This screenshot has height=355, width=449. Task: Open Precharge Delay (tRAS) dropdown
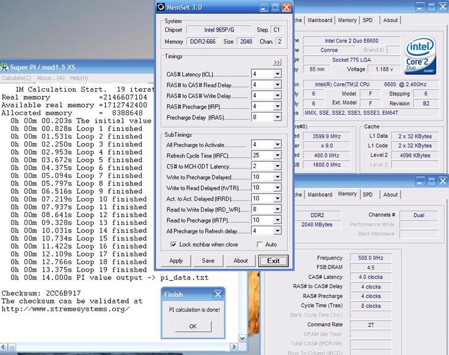coord(277,117)
